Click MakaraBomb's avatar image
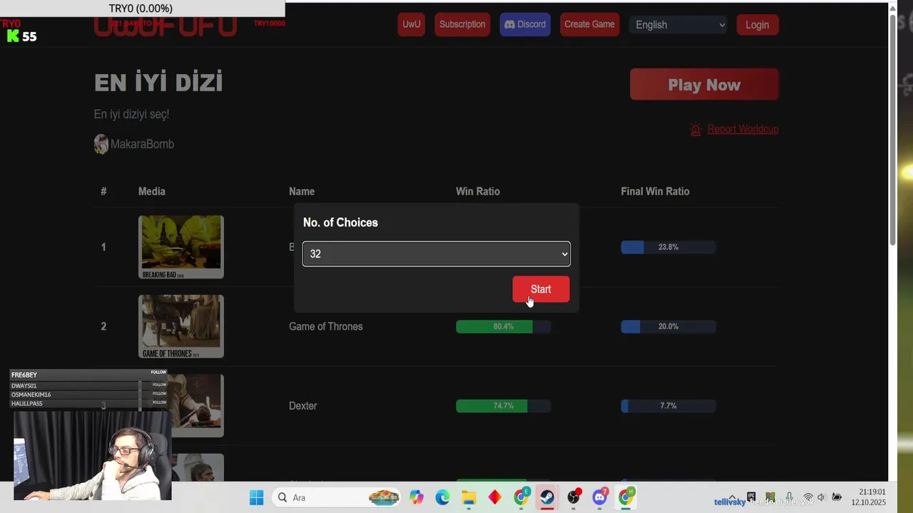Viewport: 913px width, 513px height. tap(101, 144)
